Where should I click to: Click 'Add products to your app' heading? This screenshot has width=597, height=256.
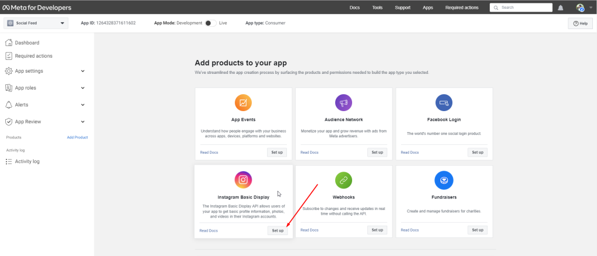pos(241,63)
